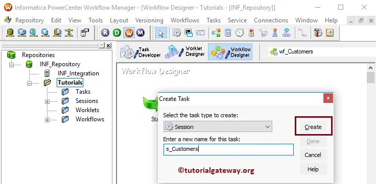376x184 pixels.
Task: Collapse the Tutorials folder node
Action: click(x=29, y=83)
